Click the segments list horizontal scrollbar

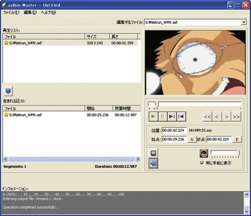tap(72, 159)
